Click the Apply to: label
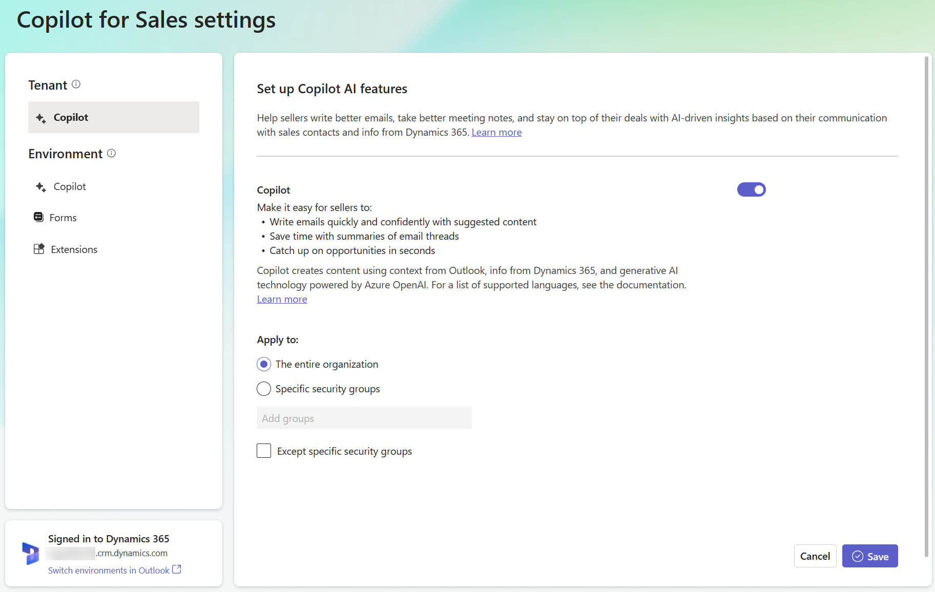This screenshot has width=935, height=592. click(278, 340)
